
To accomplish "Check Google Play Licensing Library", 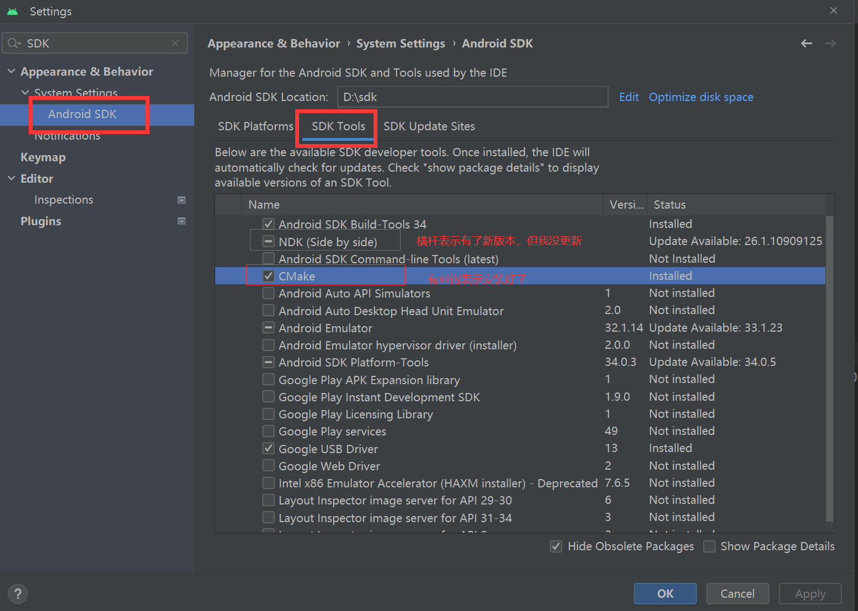I will point(268,414).
